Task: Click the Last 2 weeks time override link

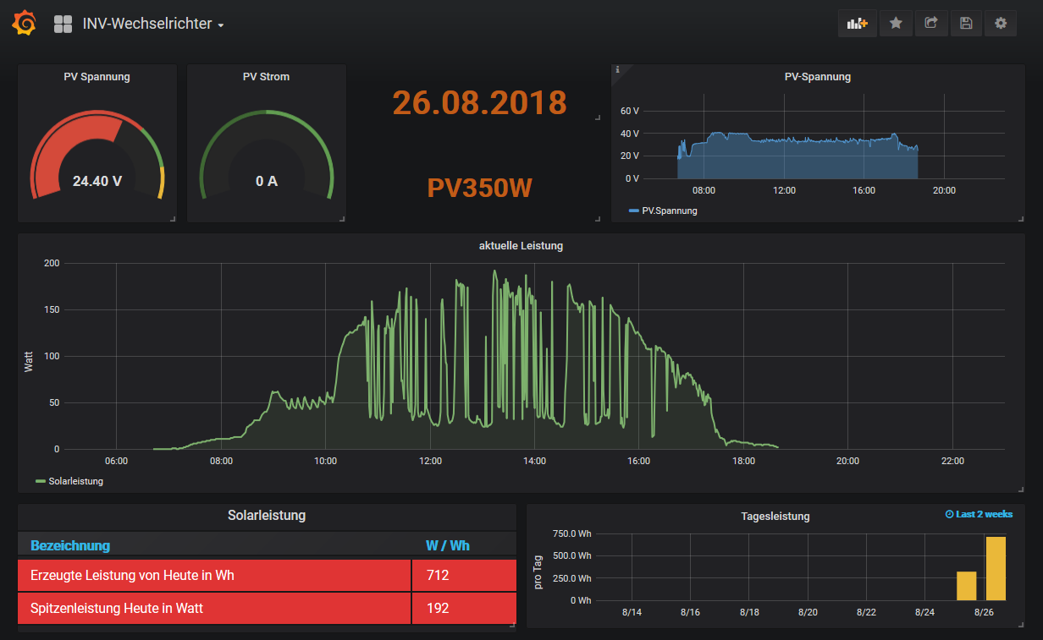Action: click(x=979, y=514)
